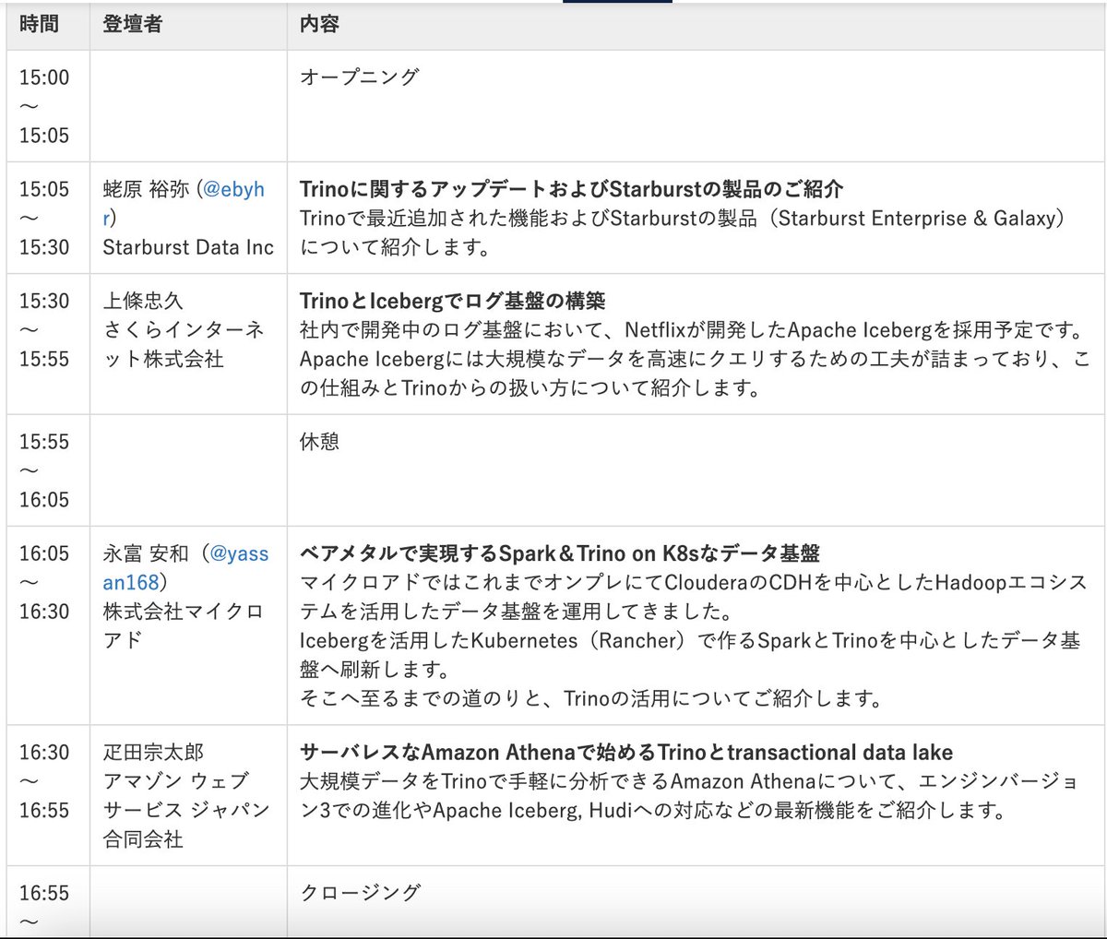Select the 15:05～15:30 time cell
The image size is (1107, 939).
[x=48, y=218]
